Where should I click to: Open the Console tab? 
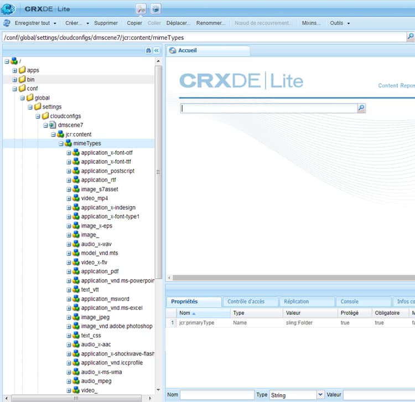[364, 302]
